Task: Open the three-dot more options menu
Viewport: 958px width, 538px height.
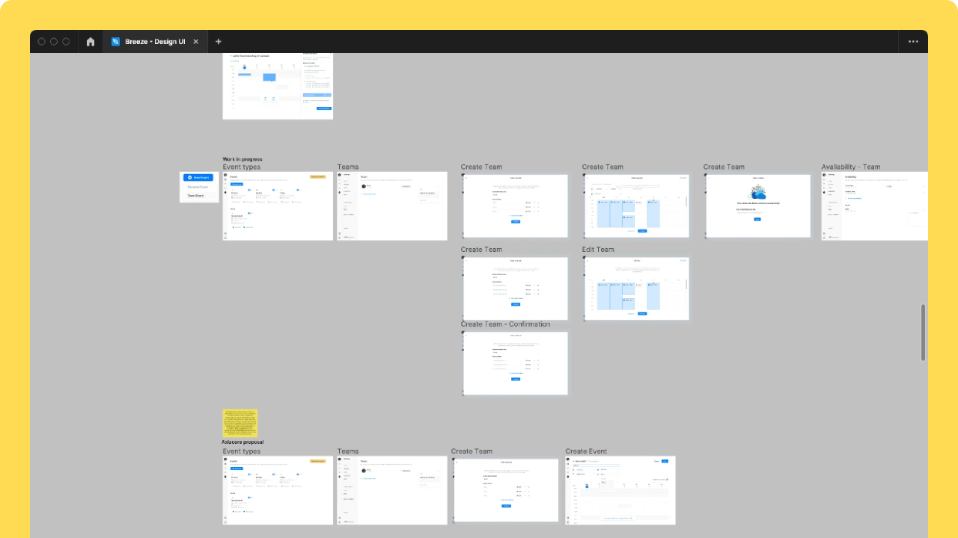Action: tap(913, 42)
